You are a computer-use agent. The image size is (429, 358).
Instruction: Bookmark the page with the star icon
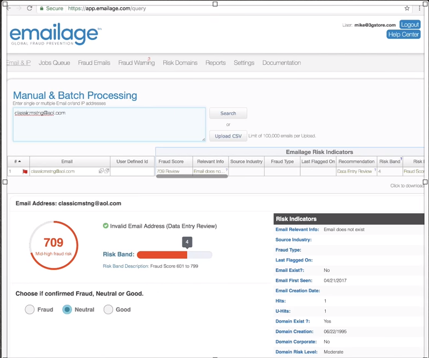[407, 8]
